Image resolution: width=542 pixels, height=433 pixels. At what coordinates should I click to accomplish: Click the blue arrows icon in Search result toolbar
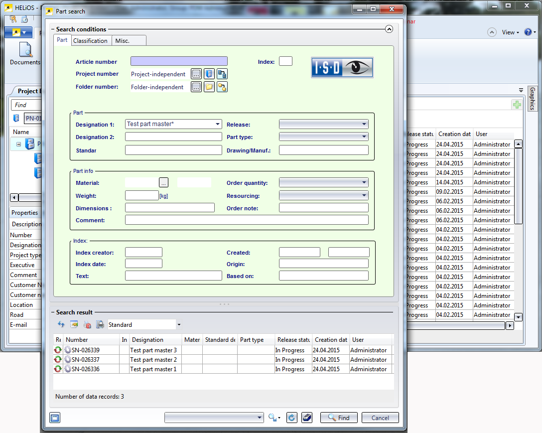tap(61, 325)
